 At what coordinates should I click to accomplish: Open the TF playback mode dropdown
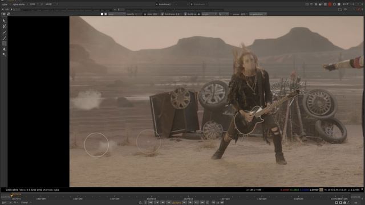click(16, 203)
